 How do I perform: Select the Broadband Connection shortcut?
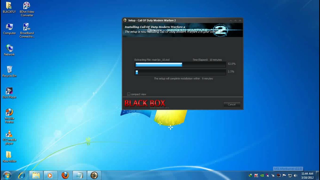[27, 30]
